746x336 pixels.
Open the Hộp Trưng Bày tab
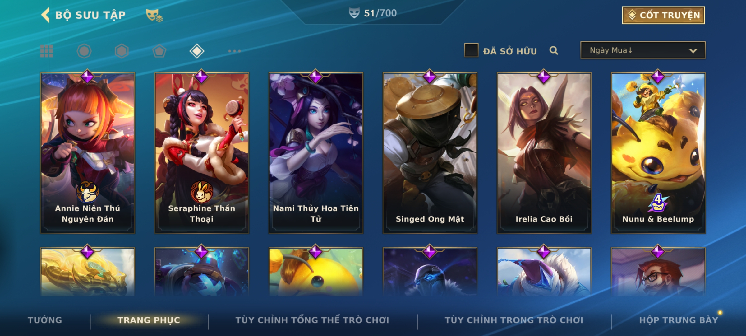(679, 320)
